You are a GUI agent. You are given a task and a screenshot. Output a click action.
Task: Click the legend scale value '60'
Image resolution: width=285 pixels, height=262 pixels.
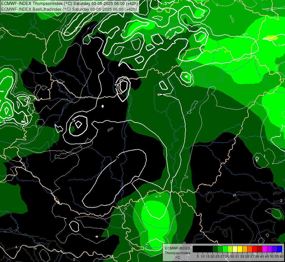coord(282,256)
